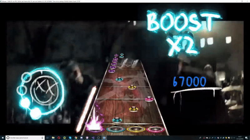This screenshot has width=250, height=140.
Task: Hit the teal fret button at highway bottom
Action: pos(116,129)
